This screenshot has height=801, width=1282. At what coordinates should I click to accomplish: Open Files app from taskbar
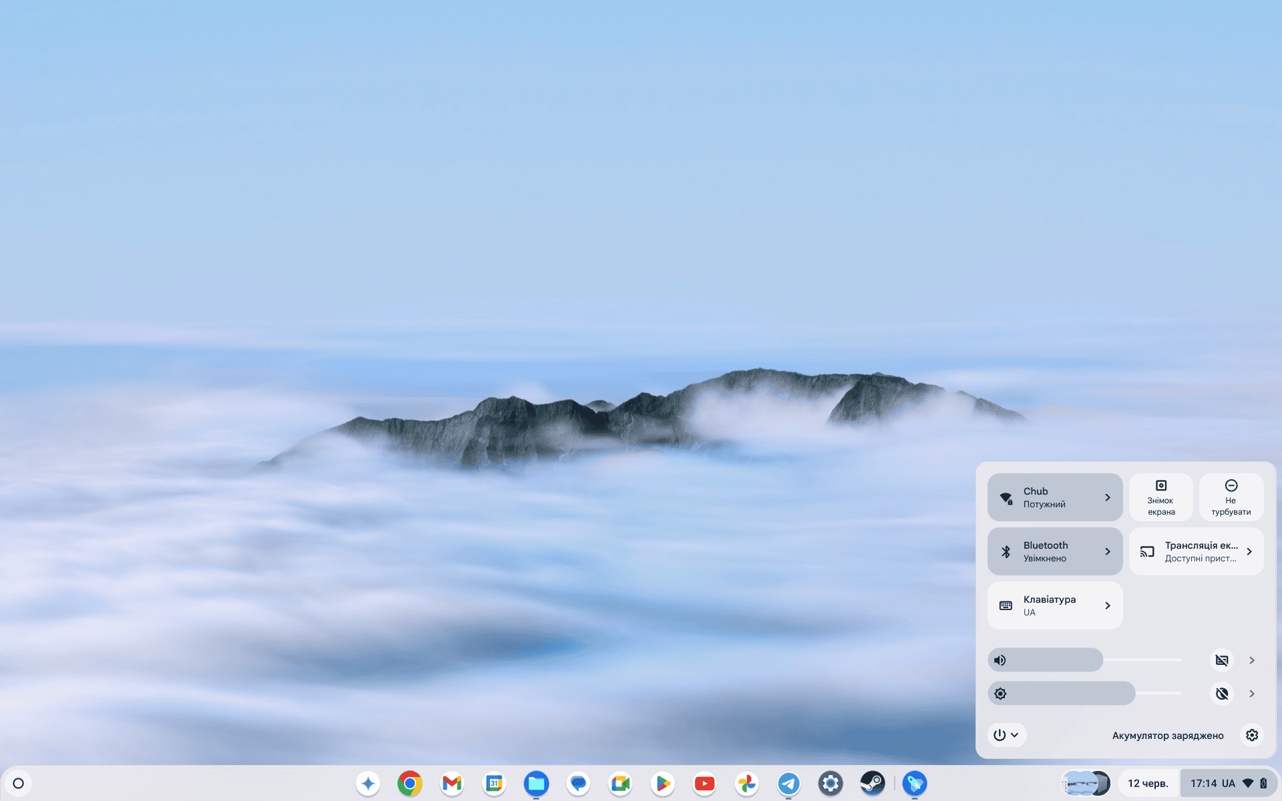536,784
